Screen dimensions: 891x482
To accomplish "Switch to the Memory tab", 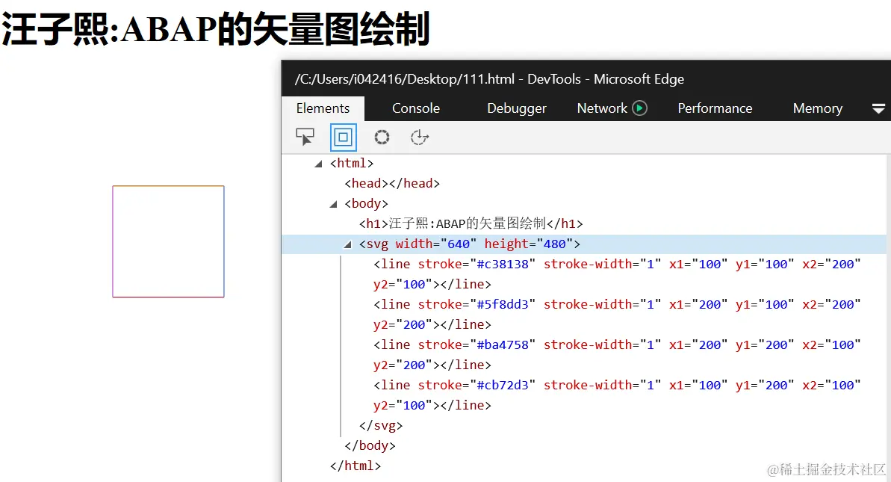I will coord(818,108).
